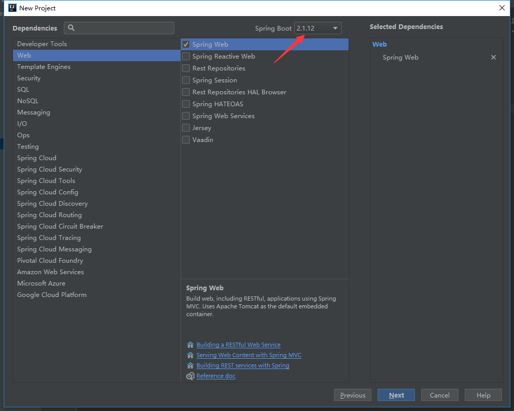514x411 pixels.
Task: Open the Spring Boot version dropdown
Action: point(317,28)
